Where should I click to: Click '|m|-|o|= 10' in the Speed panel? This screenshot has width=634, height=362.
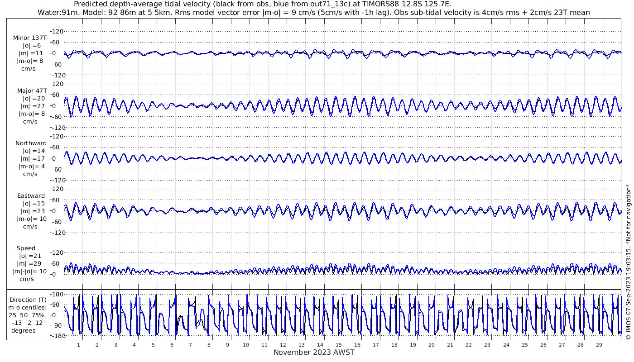(x=30, y=271)
